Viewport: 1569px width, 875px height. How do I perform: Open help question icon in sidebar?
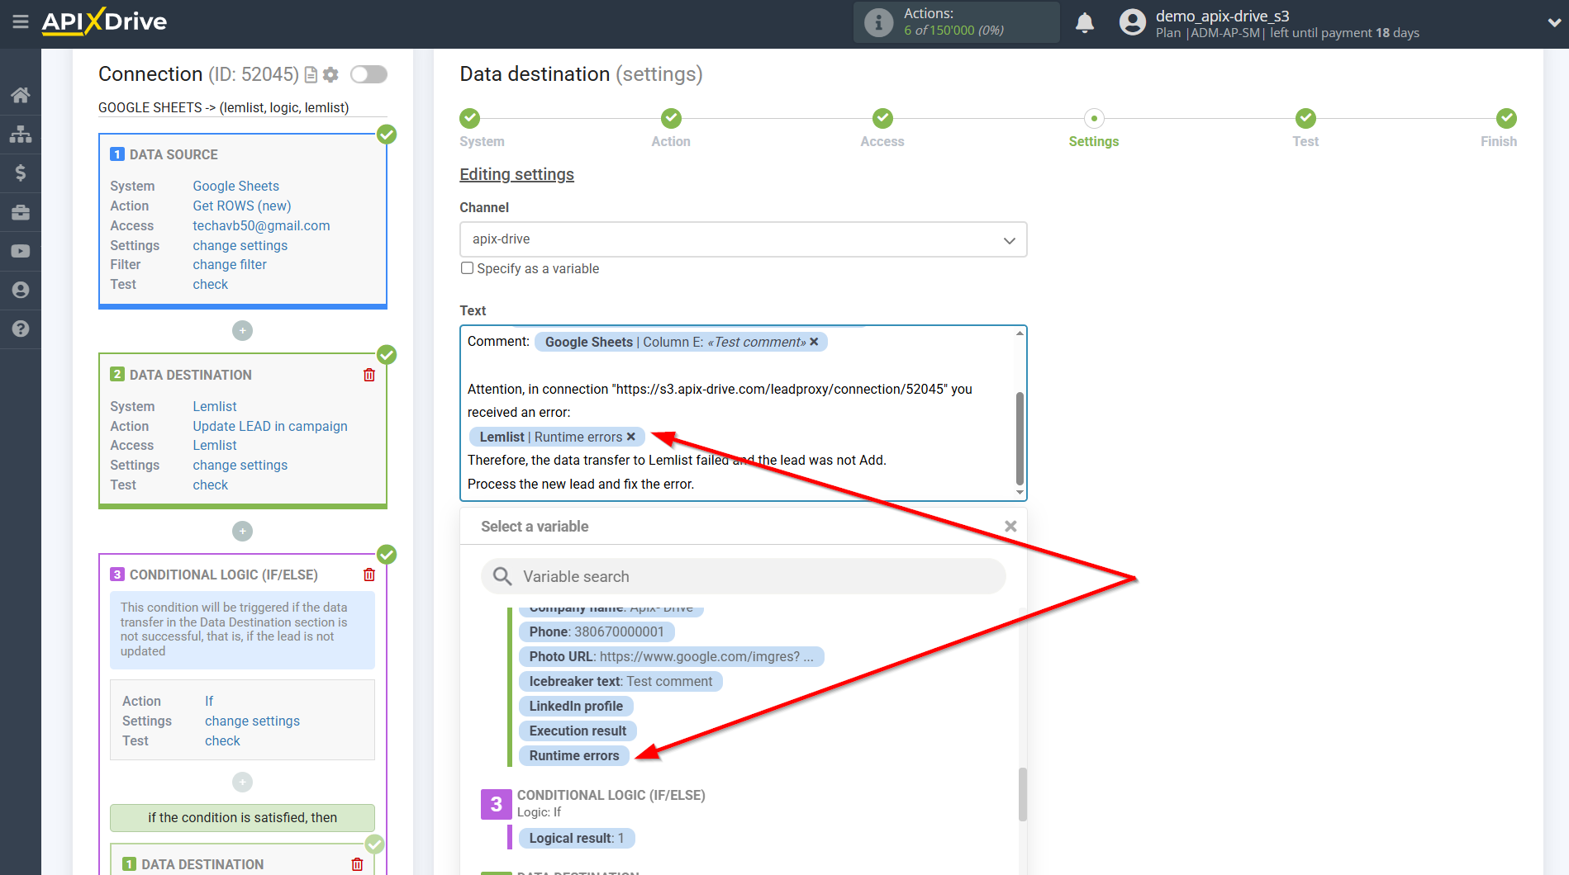click(x=21, y=329)
